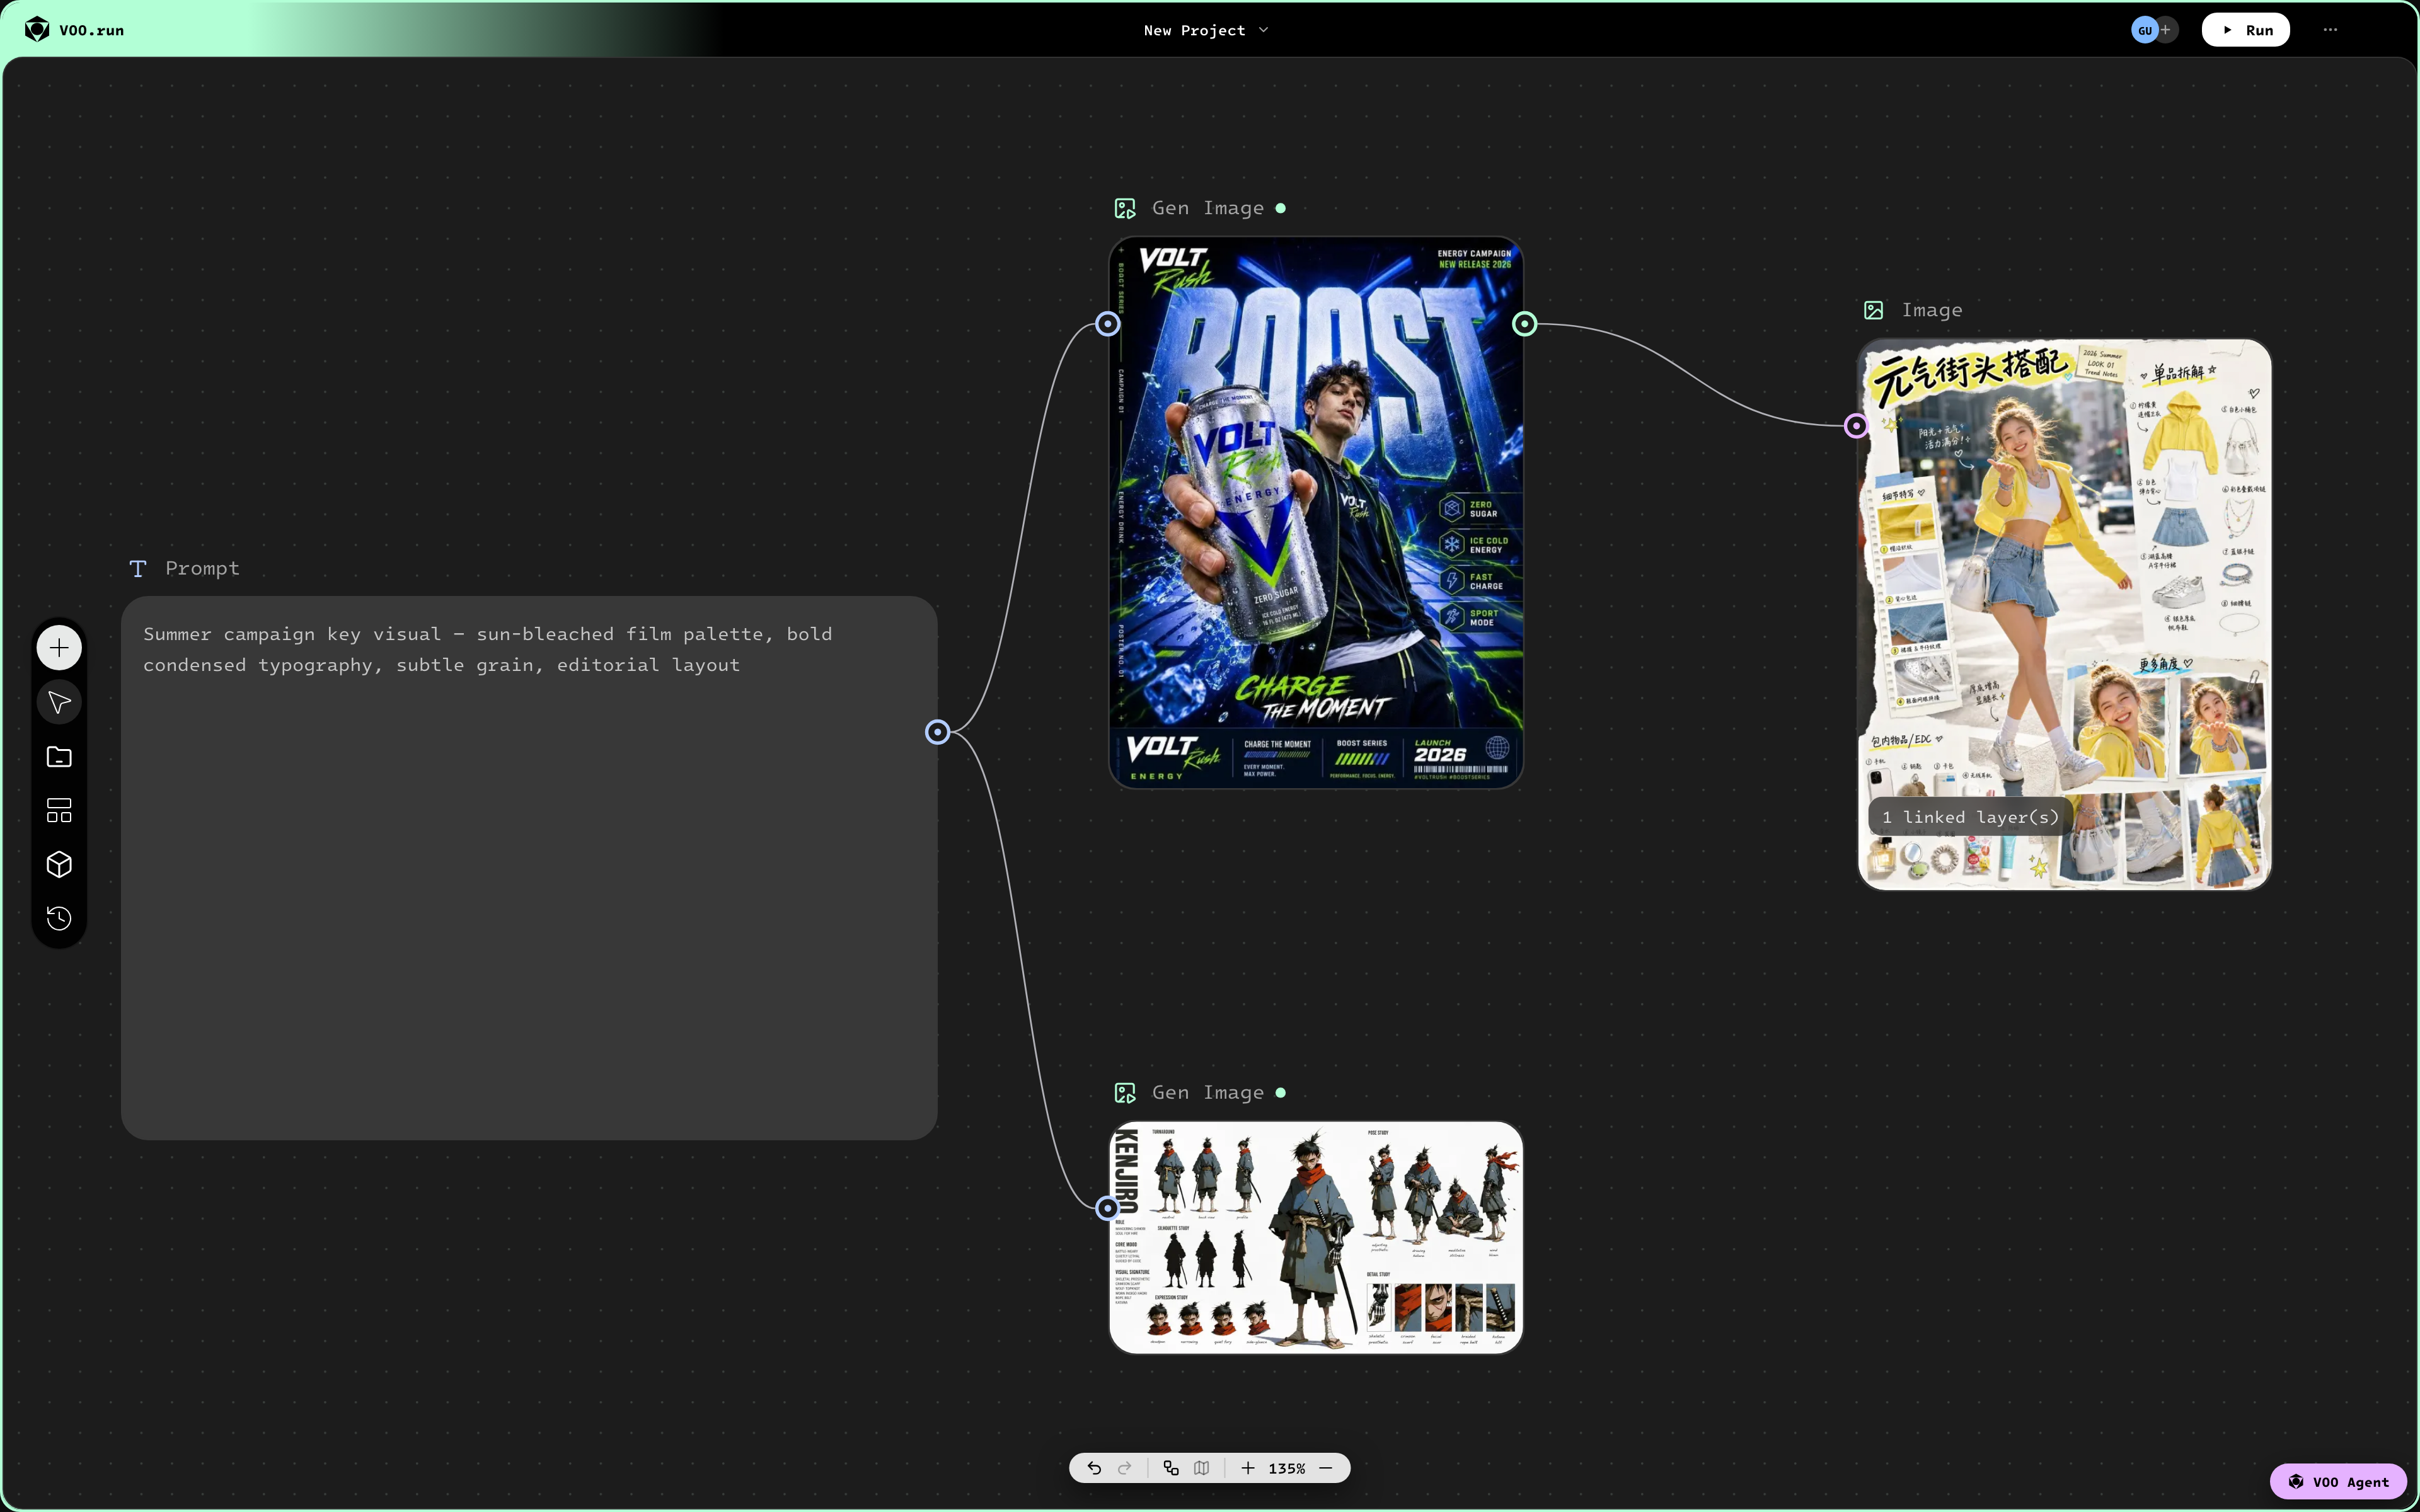Click the GU user avatar
The image size is (2420, 1512).
point(2144,30)
